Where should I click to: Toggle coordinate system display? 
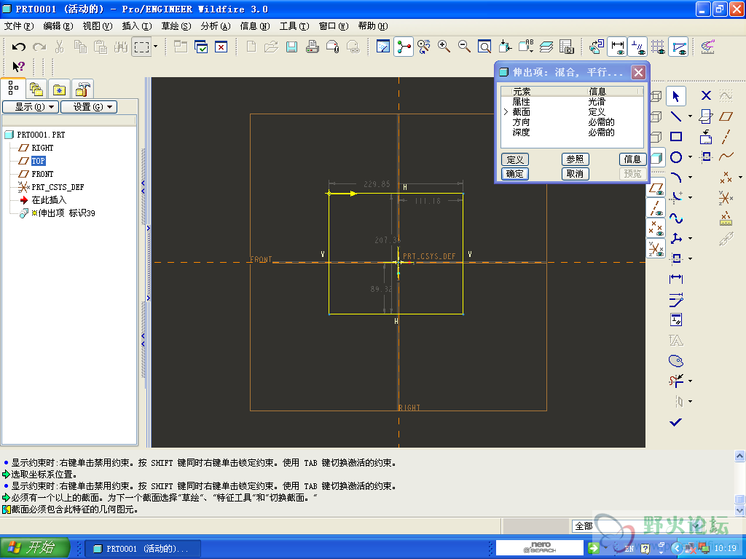pos(656,249)
